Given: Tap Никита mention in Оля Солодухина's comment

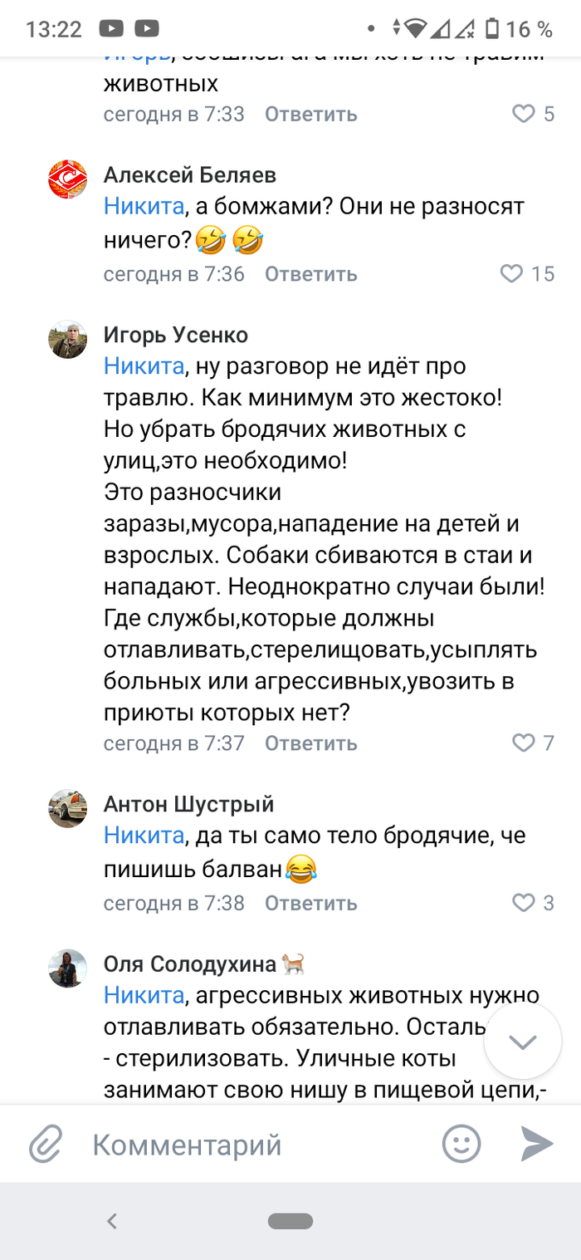Looking at the screenshot, I should 144,995.
